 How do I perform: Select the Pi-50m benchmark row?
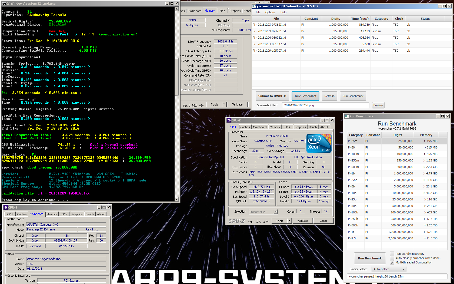pos(397,147)
